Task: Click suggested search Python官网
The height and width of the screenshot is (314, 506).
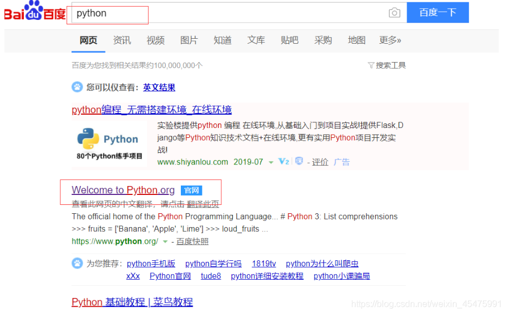Action: click(x=170, y=276)
